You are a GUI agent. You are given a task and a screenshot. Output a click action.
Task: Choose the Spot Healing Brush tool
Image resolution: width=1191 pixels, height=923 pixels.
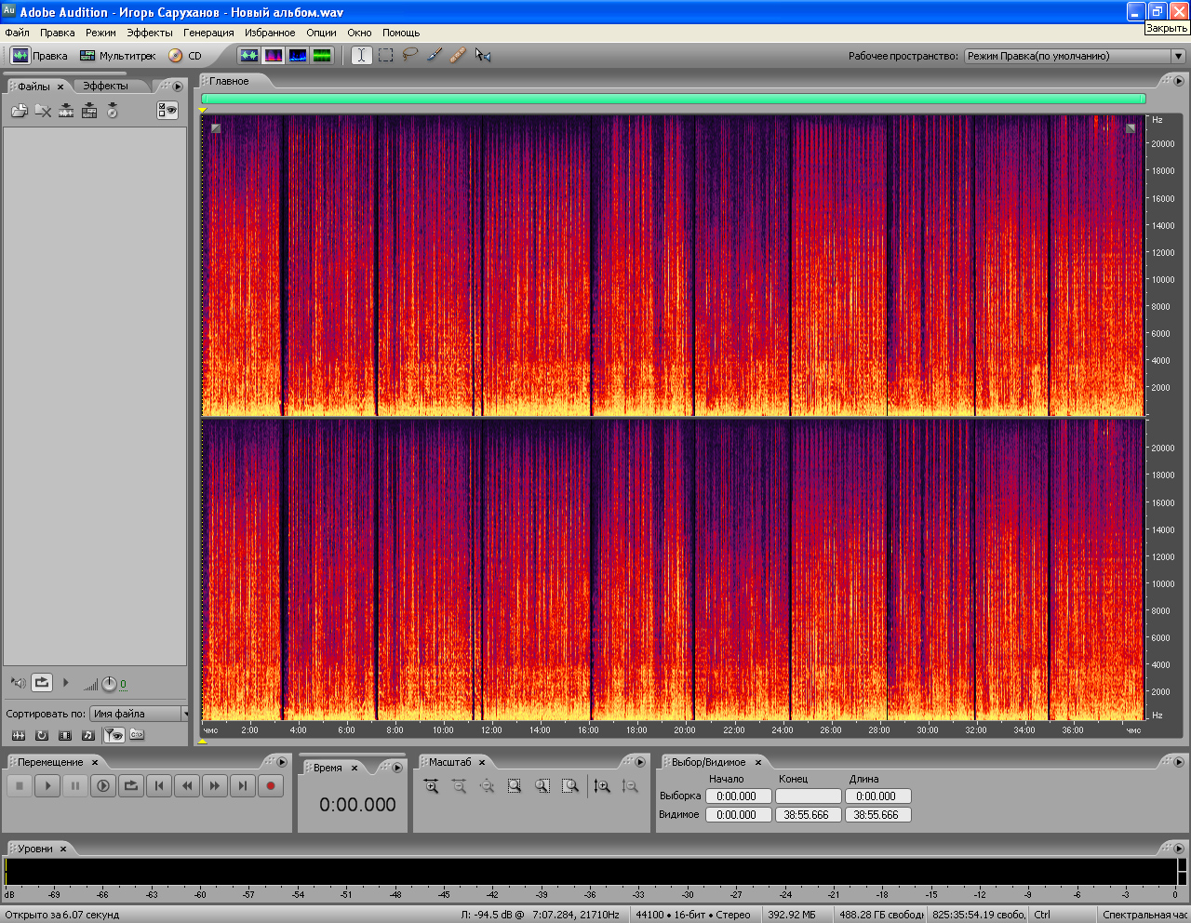[458, 56]
